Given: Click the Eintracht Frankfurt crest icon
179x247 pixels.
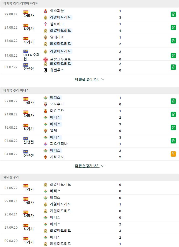Looking at the screenshot, I should (46, 59).
